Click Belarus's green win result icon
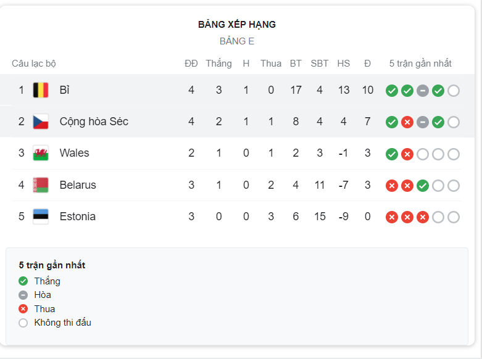This screenshot has width=482, height=359. click(423, 186)
